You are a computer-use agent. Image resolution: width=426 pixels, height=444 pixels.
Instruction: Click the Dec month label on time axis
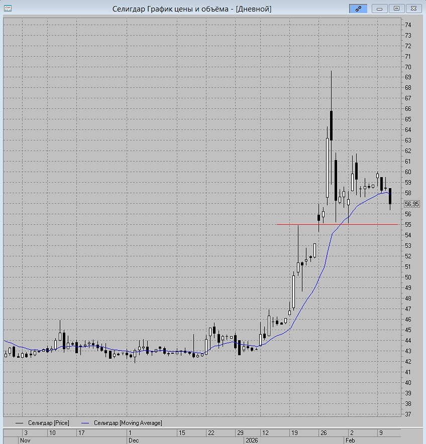(134, 440)
